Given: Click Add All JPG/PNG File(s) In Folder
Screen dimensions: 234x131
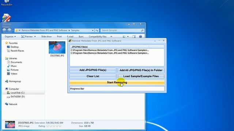Looking at the screenshot, I should 141,70.
